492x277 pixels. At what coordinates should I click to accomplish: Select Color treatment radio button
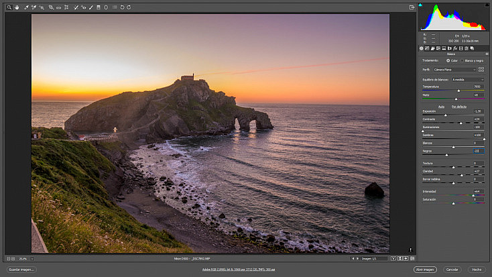pos(448,60)
